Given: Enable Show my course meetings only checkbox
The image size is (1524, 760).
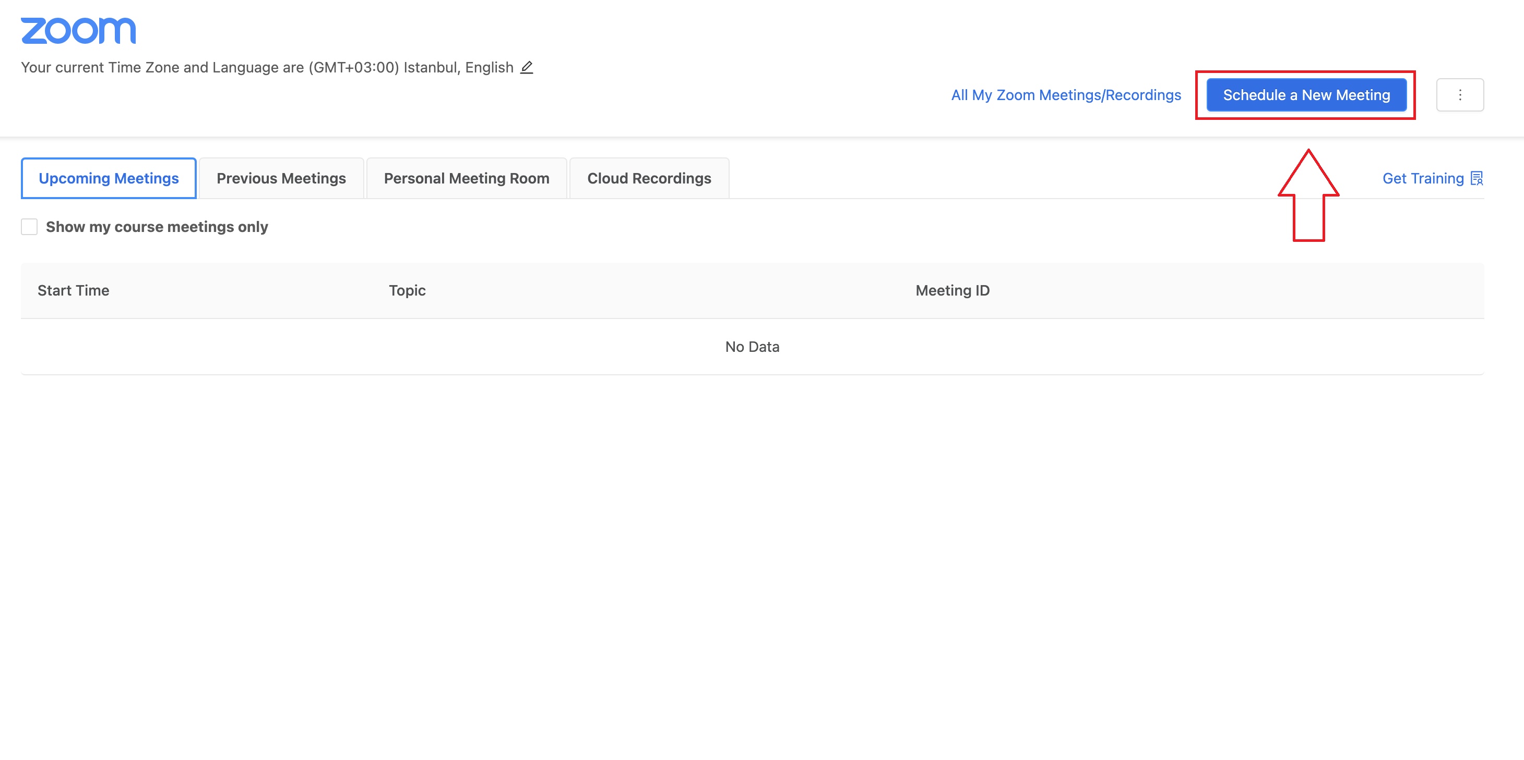Looking at the screenshot, I should coord(29,227).
